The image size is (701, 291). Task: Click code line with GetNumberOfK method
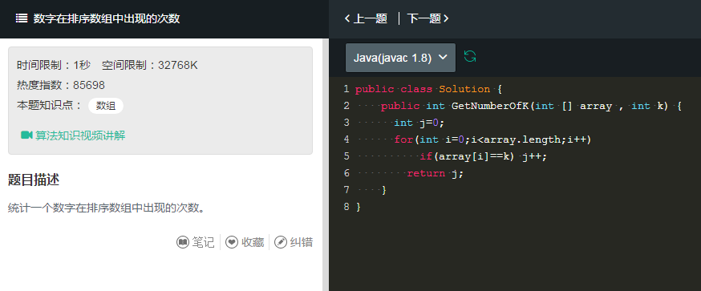[x=531, y=106]
